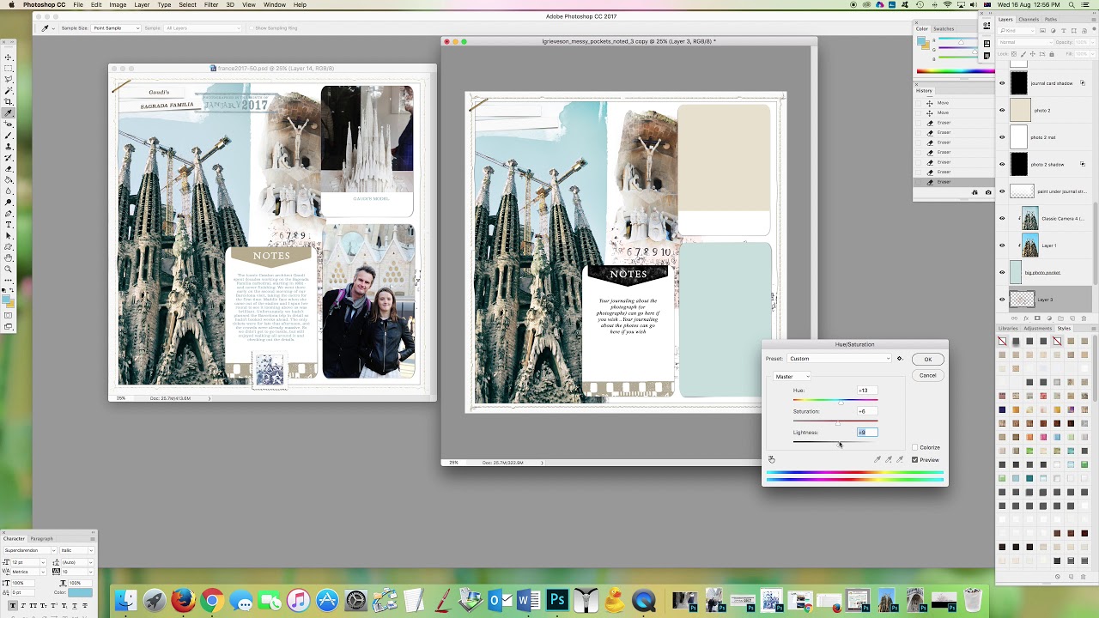1099x618 pixels.
Task: Select the Type tool
Action: click(9, 224)
